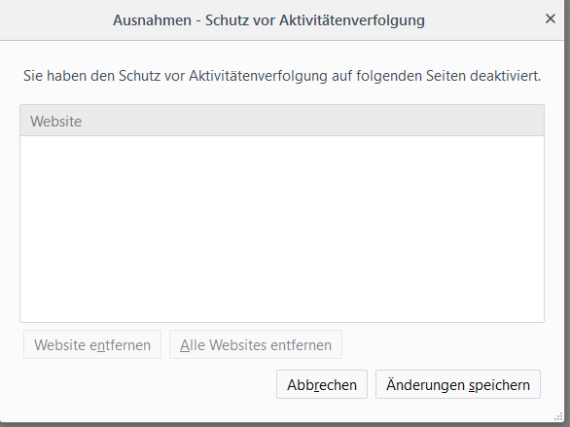
Task: Click the Ausnahmen - Schutz vor Aktivitätenverfolgung title
Action: (x=268, y=20)
